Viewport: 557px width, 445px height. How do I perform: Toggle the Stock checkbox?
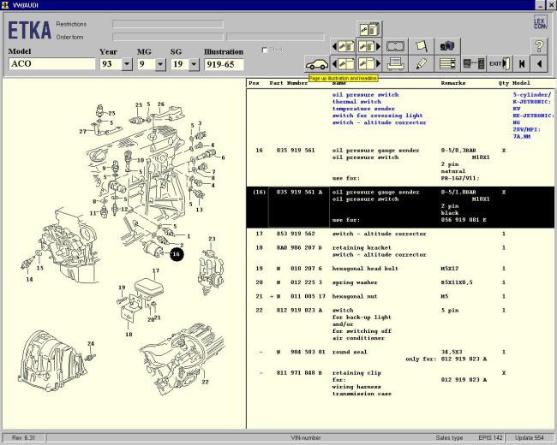click(x=266, y=50)
